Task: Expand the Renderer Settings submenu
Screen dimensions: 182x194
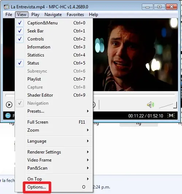Action: click(x=54, y=152)
